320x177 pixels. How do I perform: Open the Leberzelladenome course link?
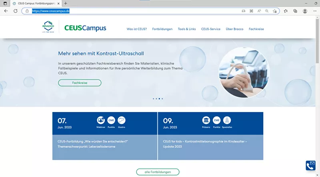coord(93,144)
